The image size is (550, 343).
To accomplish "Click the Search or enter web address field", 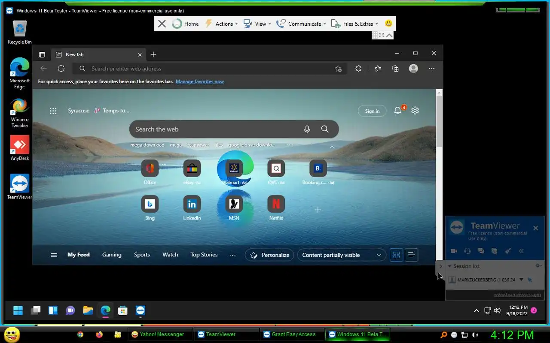I will point(209,69).
